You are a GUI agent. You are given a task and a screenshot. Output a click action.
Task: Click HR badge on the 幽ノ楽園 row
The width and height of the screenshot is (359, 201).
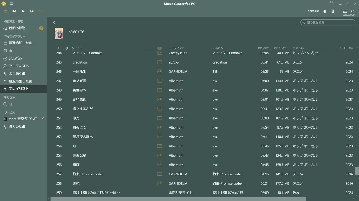pyautogui.click(x=159, y=81)
